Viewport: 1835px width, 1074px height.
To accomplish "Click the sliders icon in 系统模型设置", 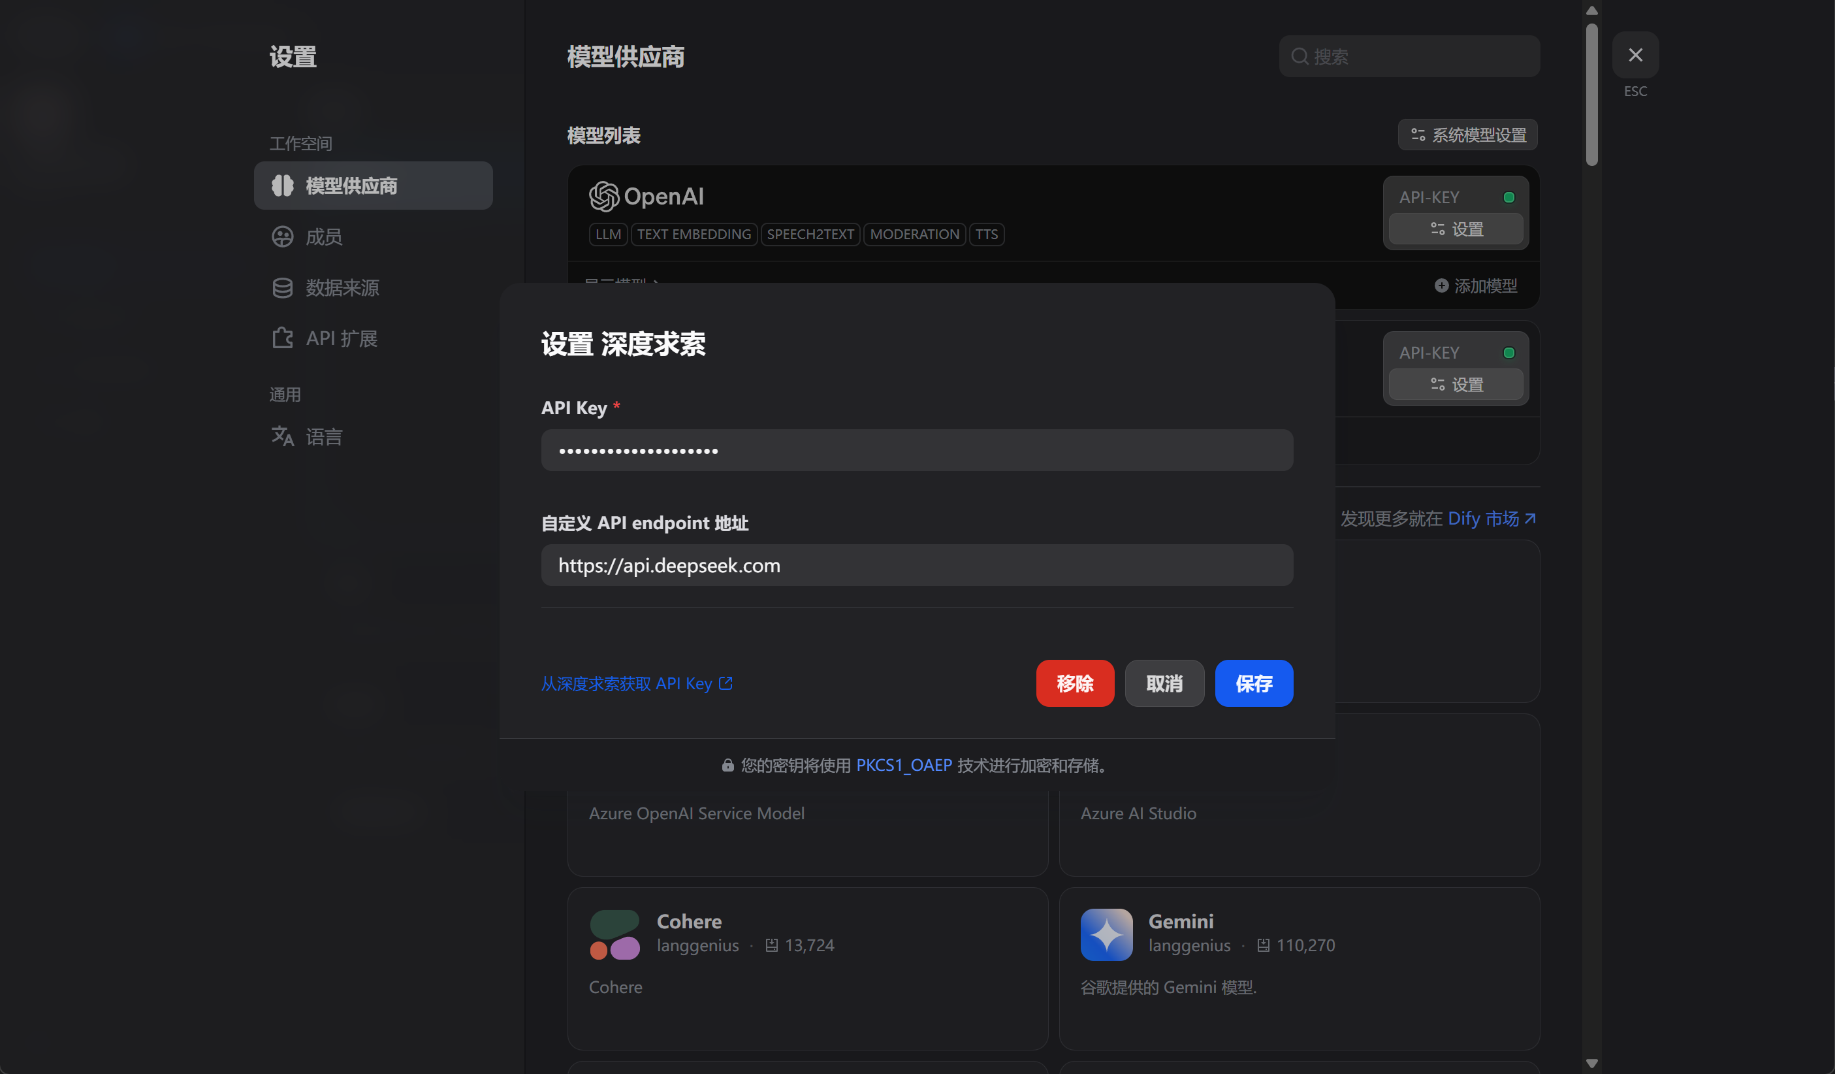I will point(1418,135).
